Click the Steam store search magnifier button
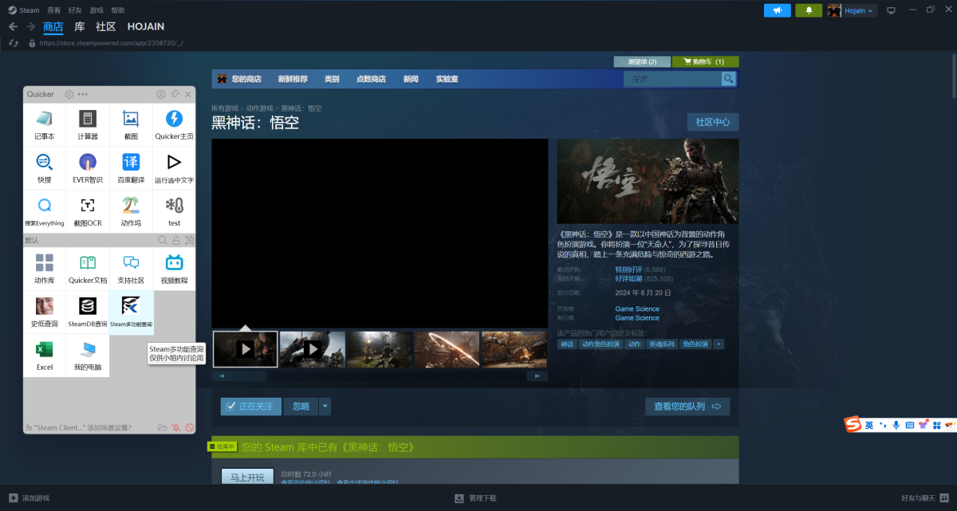 click(728, 79)
